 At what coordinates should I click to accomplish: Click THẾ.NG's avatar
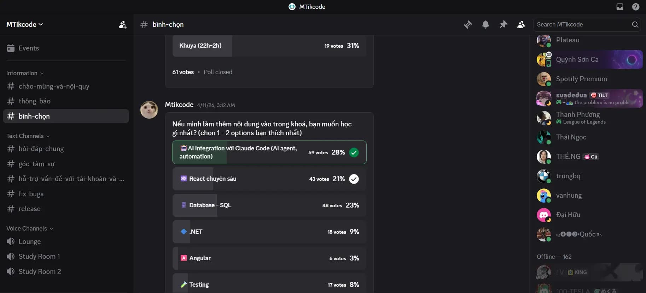pyautogui.click(x=543, y=156)
